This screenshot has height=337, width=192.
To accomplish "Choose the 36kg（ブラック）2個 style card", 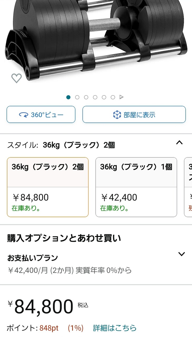I will click(48, 187).
